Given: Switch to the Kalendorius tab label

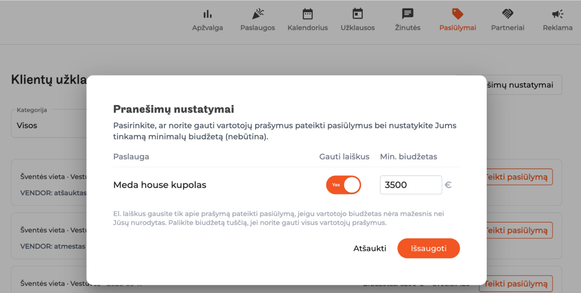Looking at the screenshot, I should tap(307, 28).
